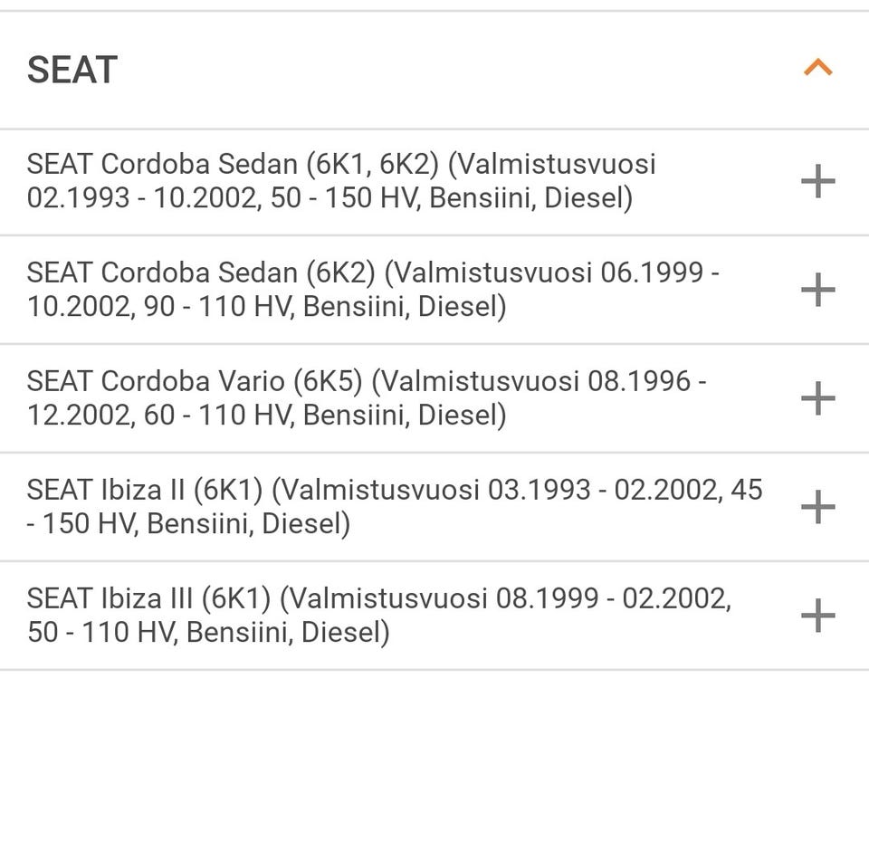
Task: Select SEAT Ibiza II (6K1) row
Action: click(145, 490)
